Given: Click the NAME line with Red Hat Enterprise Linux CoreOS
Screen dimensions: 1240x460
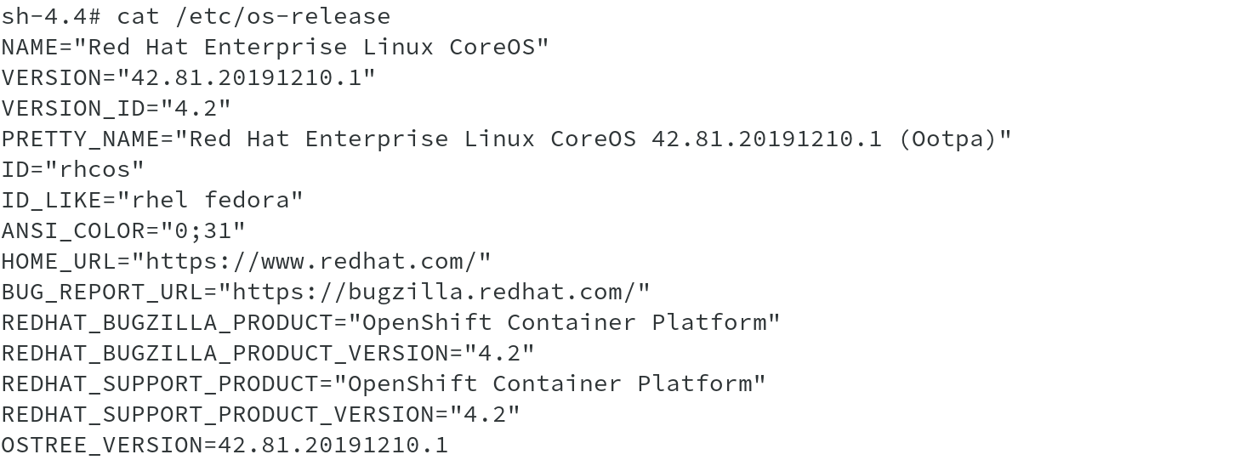Looking at the screenshot, I should click(x=275, y=47).
